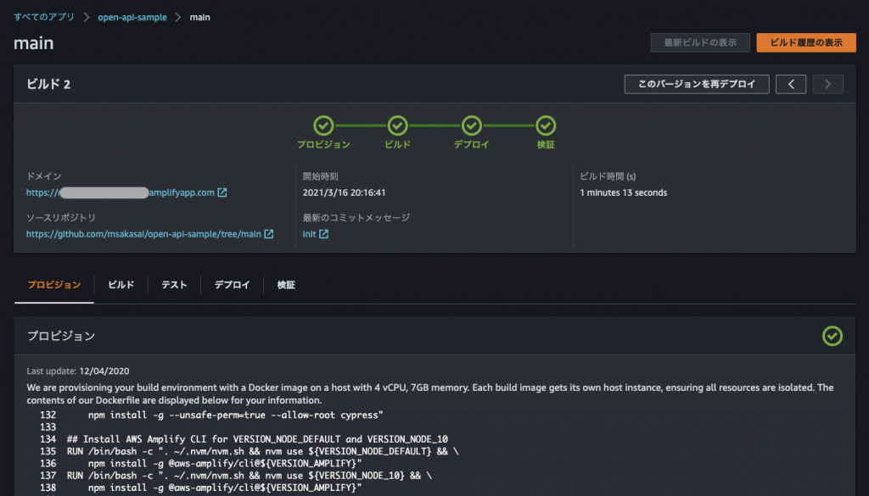Click the プロビジョン section success check icon
Viewport: 869px width, 496px height.
833,336
